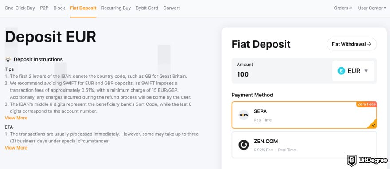Click View More under ETA
390x169 pixels.
[16, 148]
